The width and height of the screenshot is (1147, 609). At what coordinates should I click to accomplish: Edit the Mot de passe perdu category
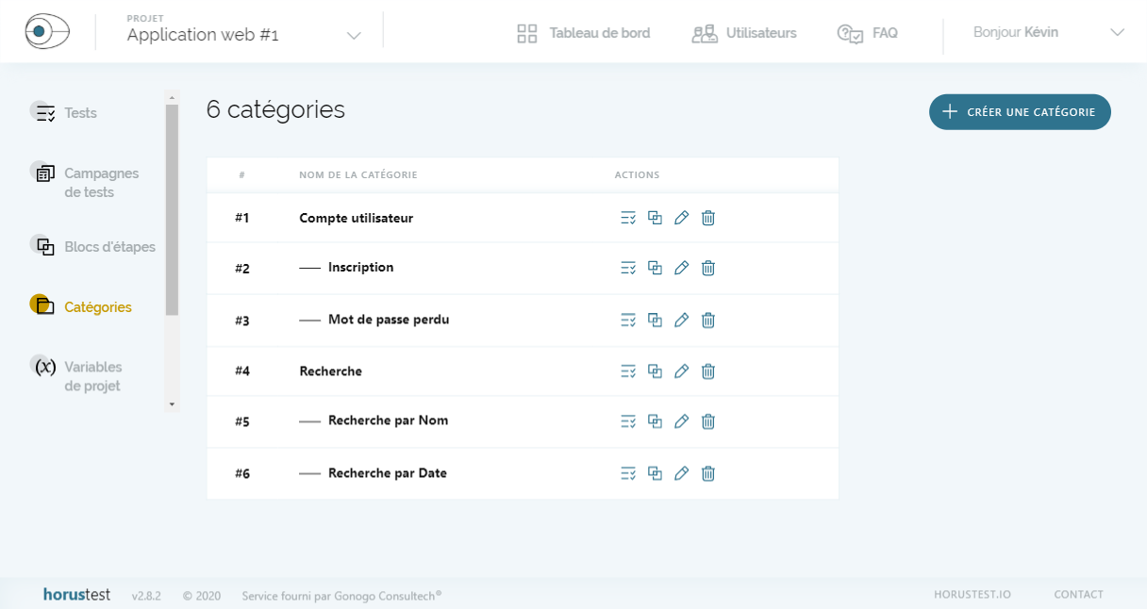coord(681,321)
